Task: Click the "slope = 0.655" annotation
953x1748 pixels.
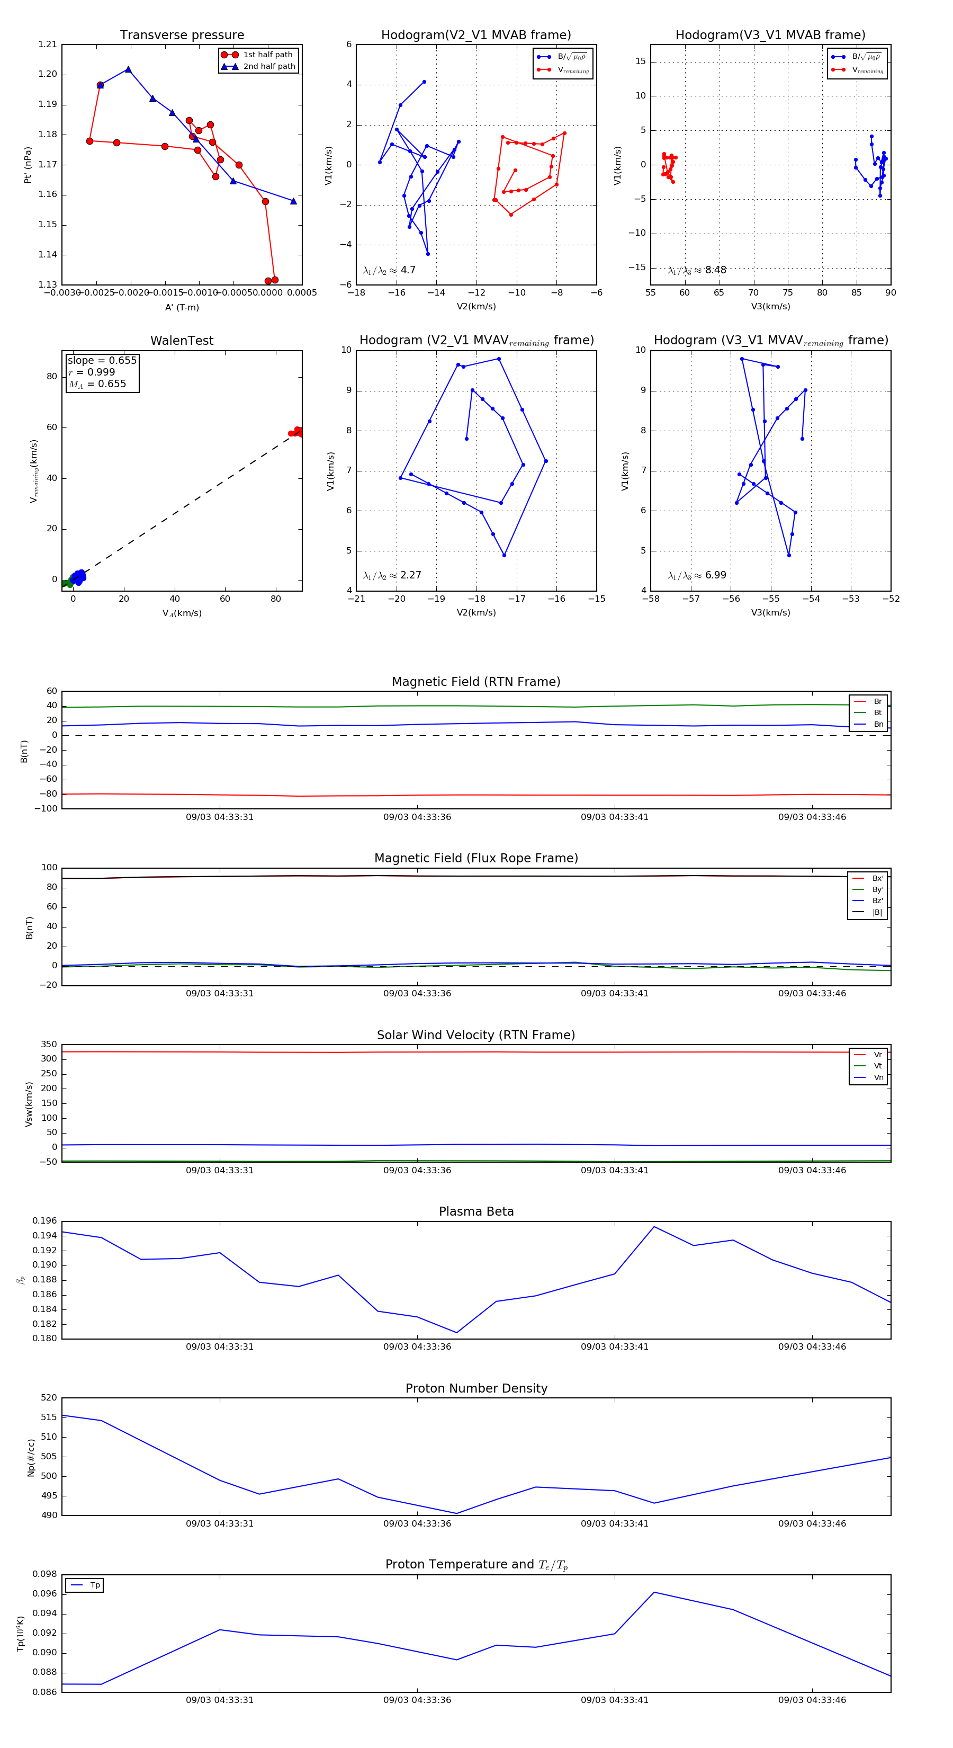Action: coord(102,360)
